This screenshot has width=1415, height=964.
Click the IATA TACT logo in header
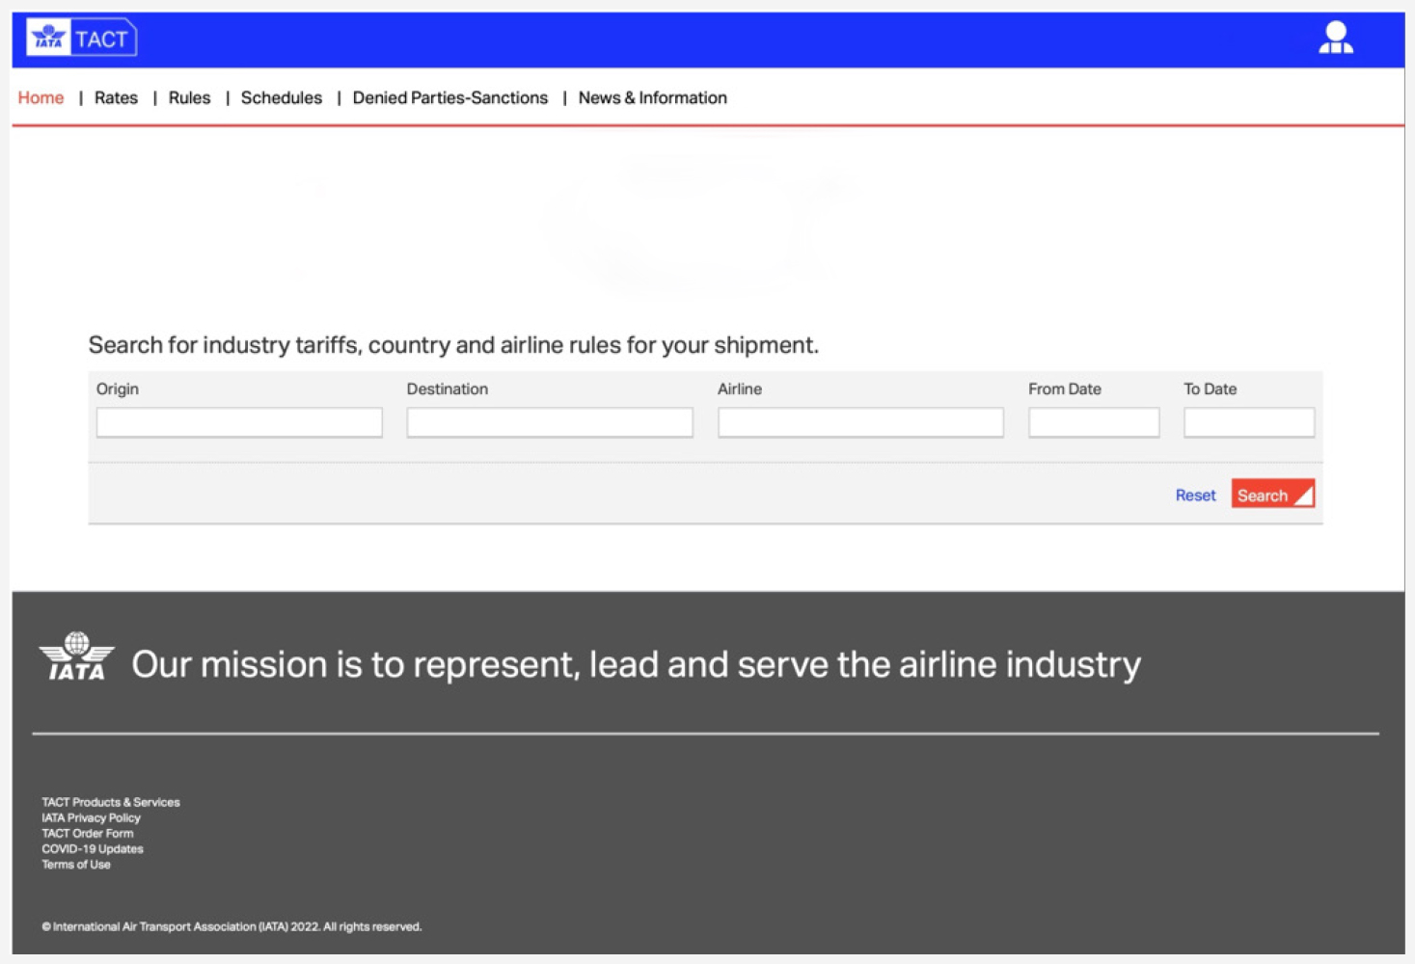pyautogui.click(x=81, y=39)
